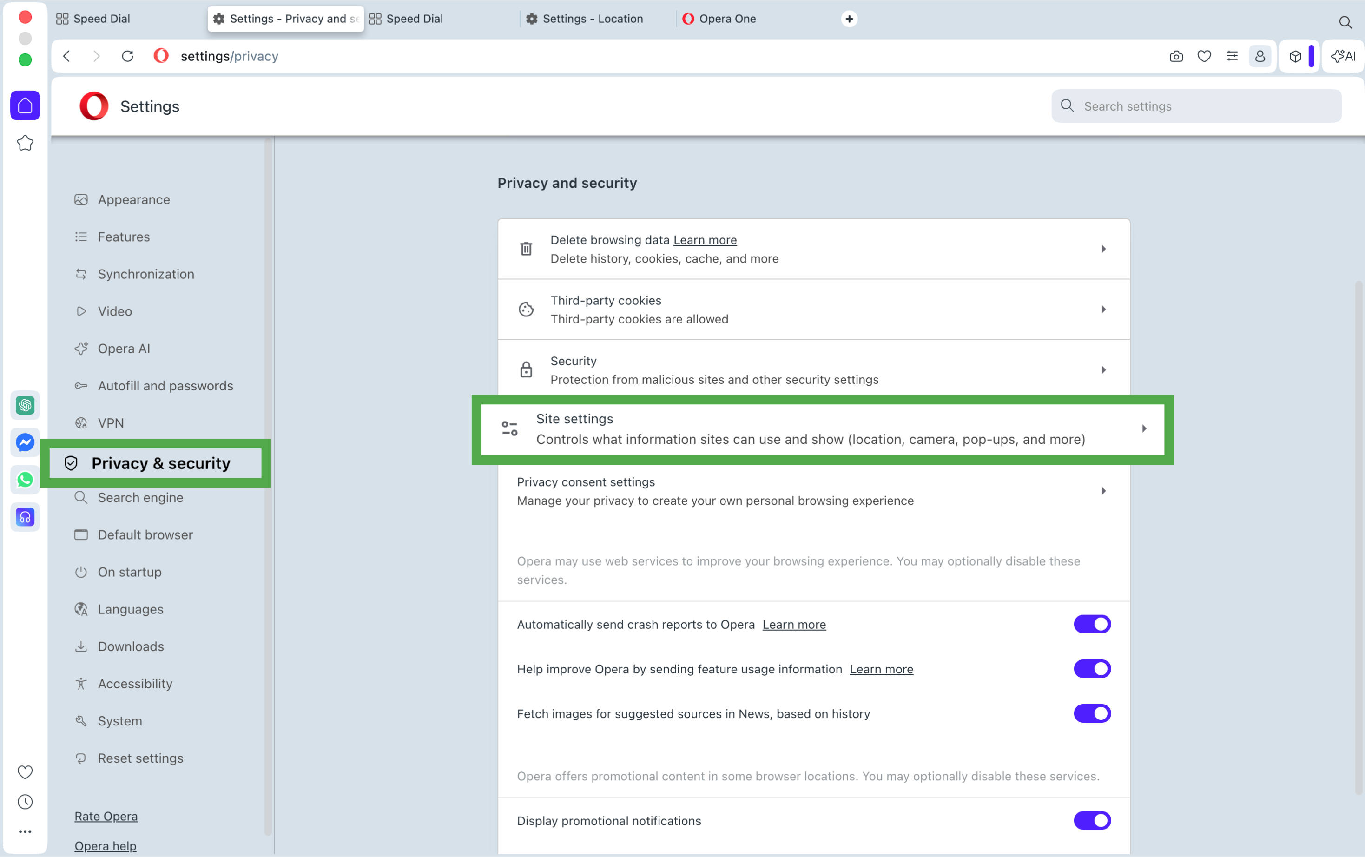The width and height of the screenshot is (1365, 857).
Task: Open the sidebar history clock icon
Action: [x=25, y=802]
